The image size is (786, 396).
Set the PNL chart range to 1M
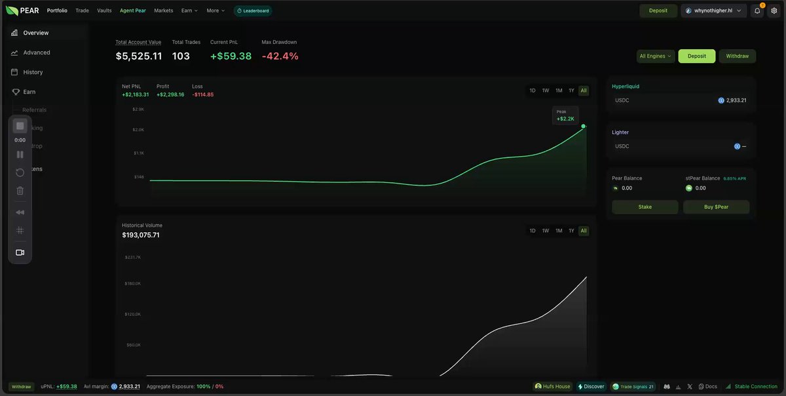tap(559, 90)
